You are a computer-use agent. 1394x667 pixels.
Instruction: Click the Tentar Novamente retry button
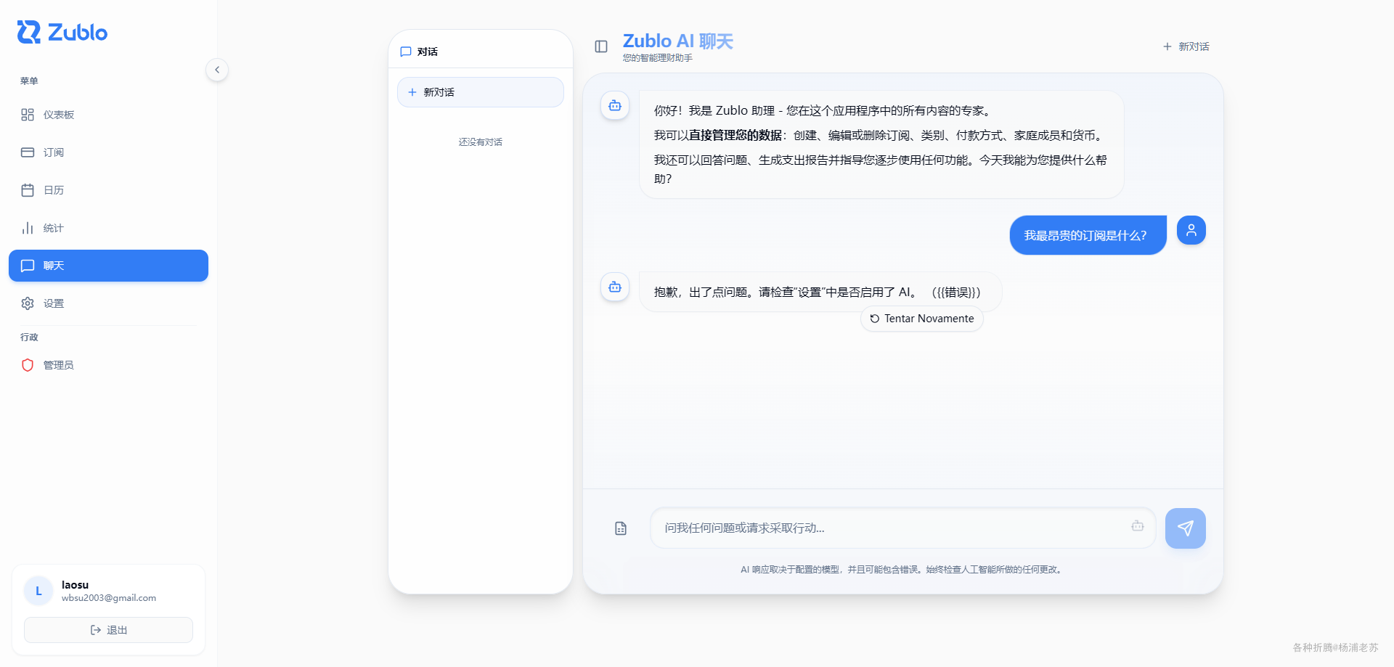(x=922, y=319)
